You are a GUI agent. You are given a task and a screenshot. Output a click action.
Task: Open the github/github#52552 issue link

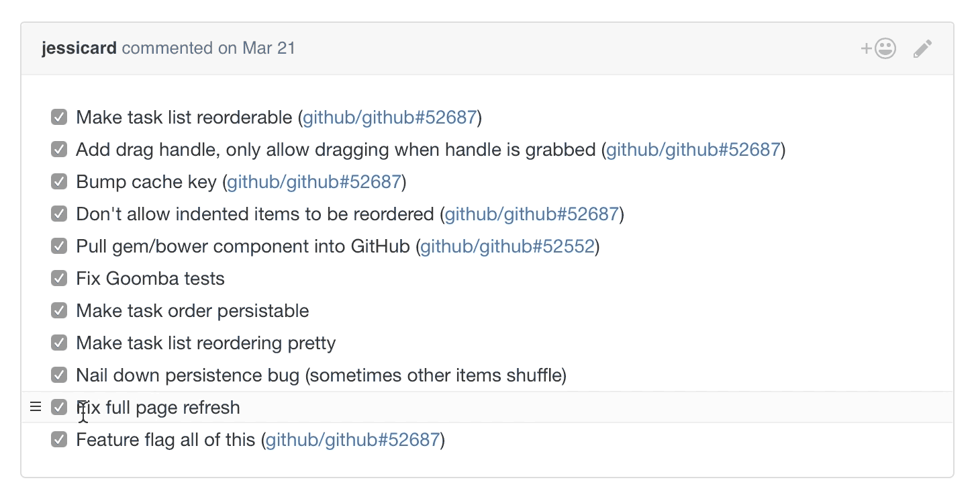(x=507, y=246)
